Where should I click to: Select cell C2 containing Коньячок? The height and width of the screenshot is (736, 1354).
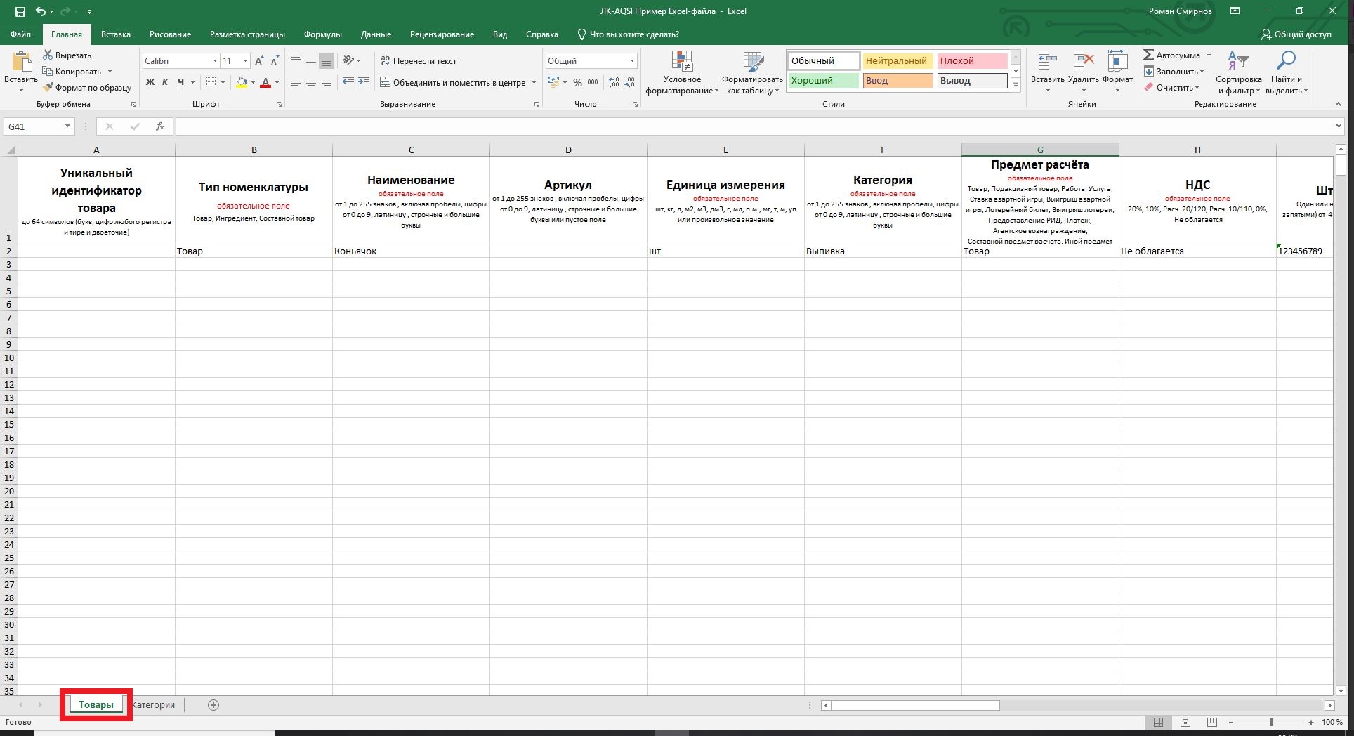pyautogui.click(x=411, y=251)
